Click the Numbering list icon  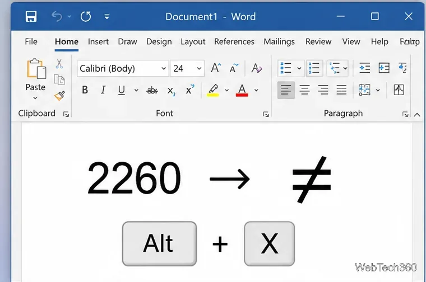pyautogui.click(x=314, y=68)
